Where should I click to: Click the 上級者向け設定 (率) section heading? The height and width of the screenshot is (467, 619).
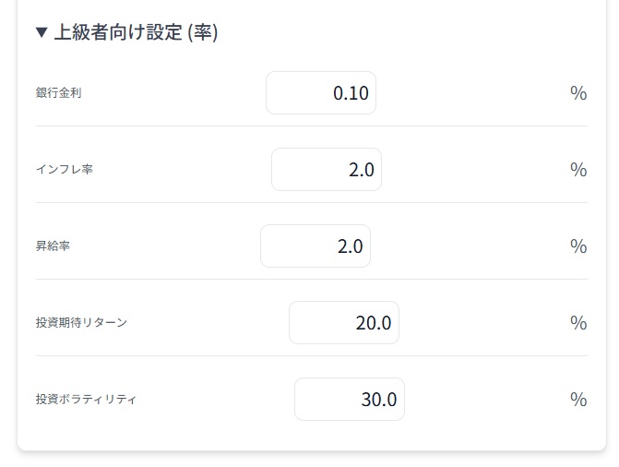tap(136, 32)
